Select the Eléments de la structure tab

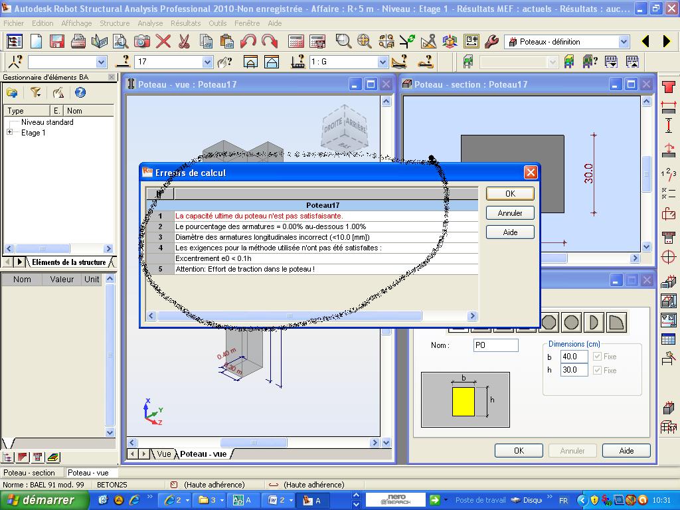click(69, 262)
